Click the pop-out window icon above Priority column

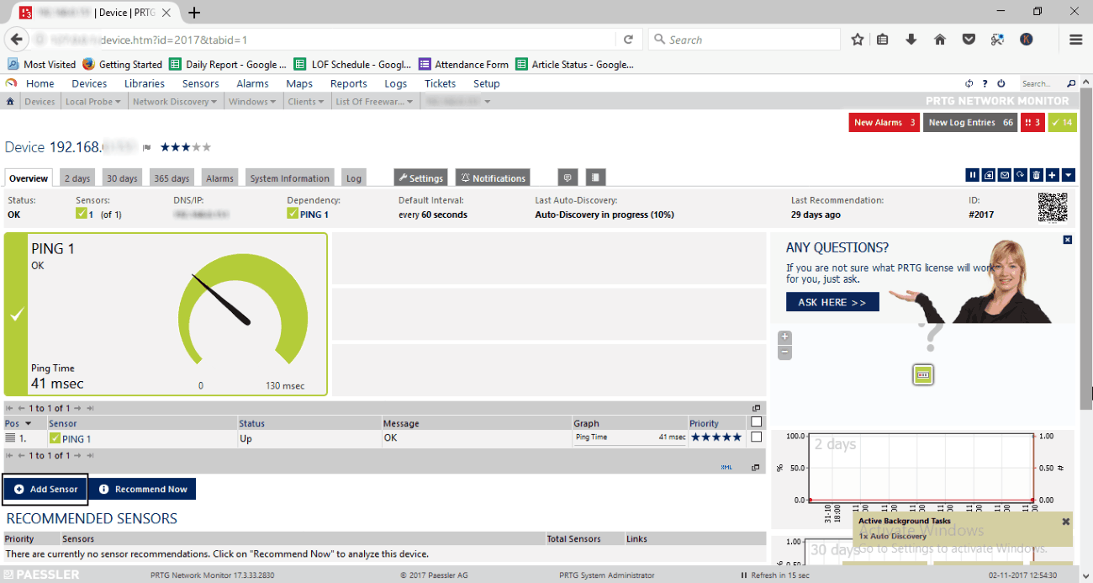756,408
